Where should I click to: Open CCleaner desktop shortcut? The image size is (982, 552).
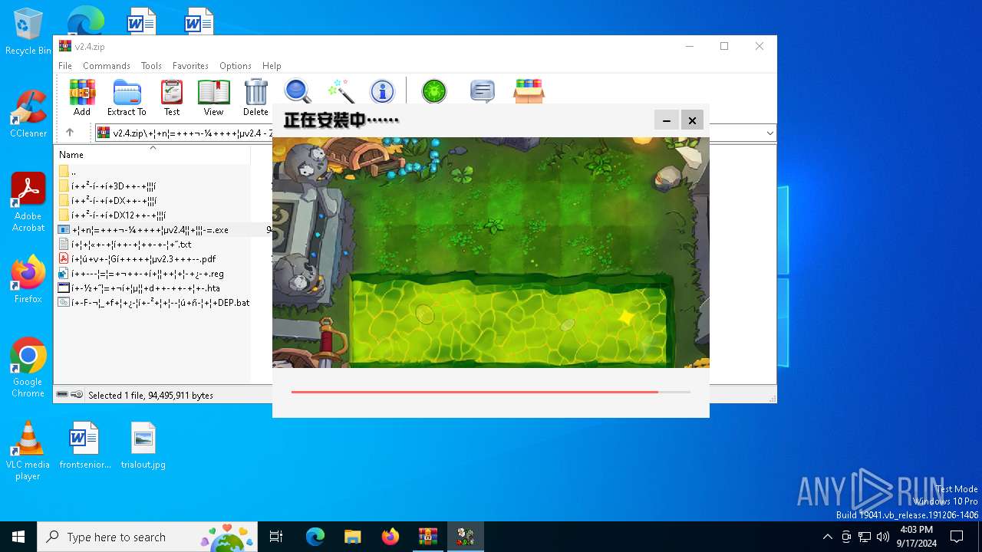(28, 113)
